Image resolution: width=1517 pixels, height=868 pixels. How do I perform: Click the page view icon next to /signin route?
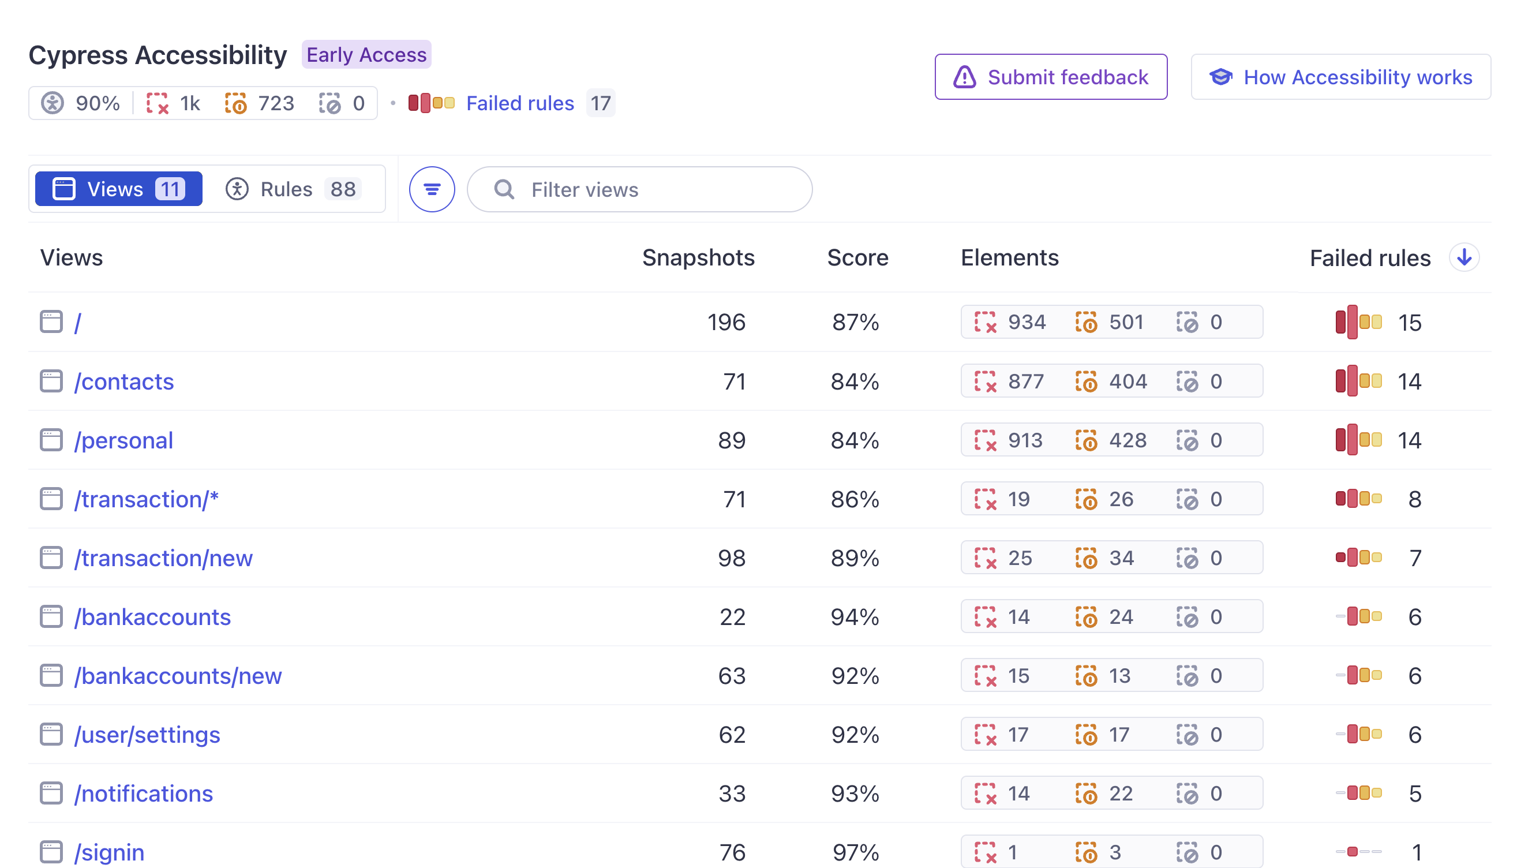coord(53,852)
